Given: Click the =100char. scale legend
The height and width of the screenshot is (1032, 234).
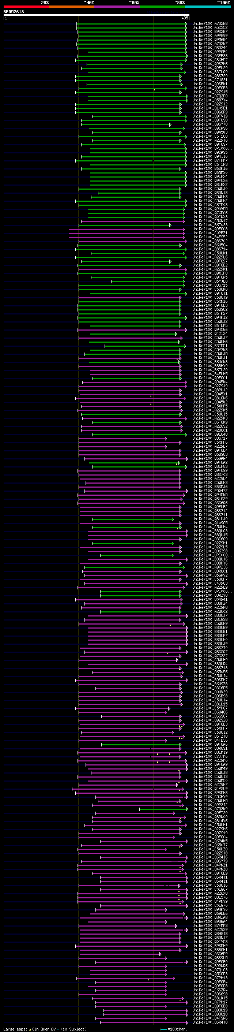Looking at the screenshot, I should [x=174, y=1029].
